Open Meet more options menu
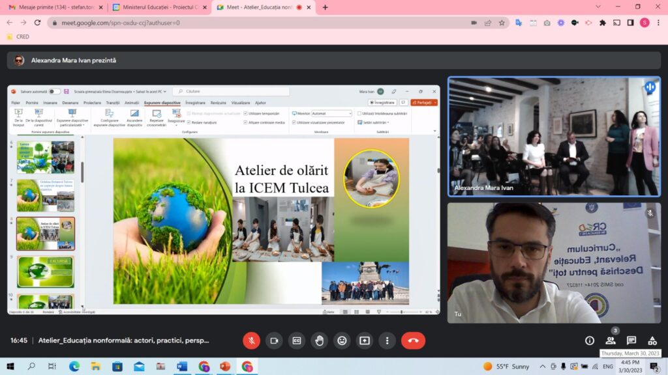This screenshot has width=668, height=375. pyautogui.click(x=387, y=340)
